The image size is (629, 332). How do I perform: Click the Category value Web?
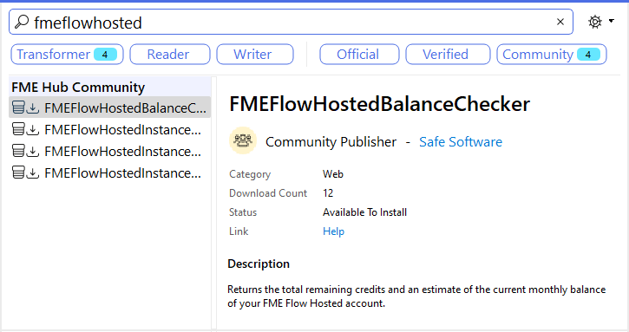point(333,174)
